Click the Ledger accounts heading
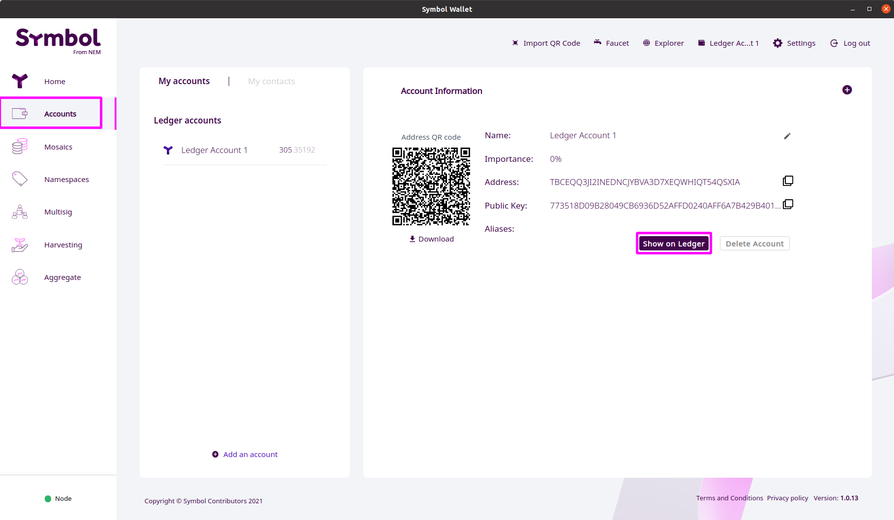This screenshot has height=520, width=894. pos(187,121)
